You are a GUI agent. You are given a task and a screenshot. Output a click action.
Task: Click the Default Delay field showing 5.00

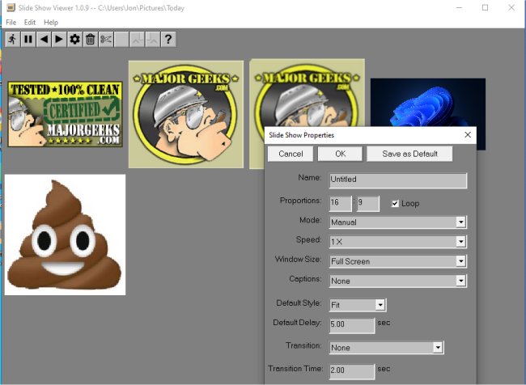pos(352,325)
